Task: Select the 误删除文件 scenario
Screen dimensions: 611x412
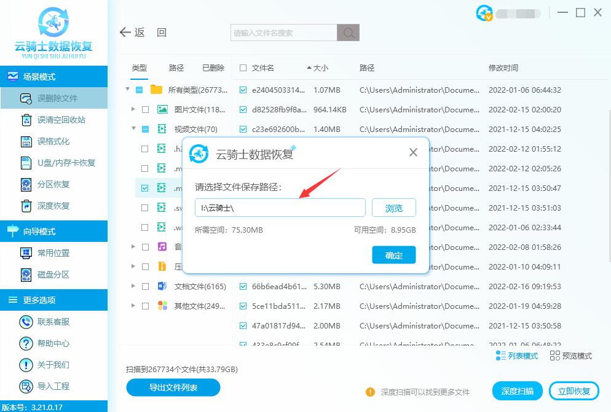Action: 53,98
